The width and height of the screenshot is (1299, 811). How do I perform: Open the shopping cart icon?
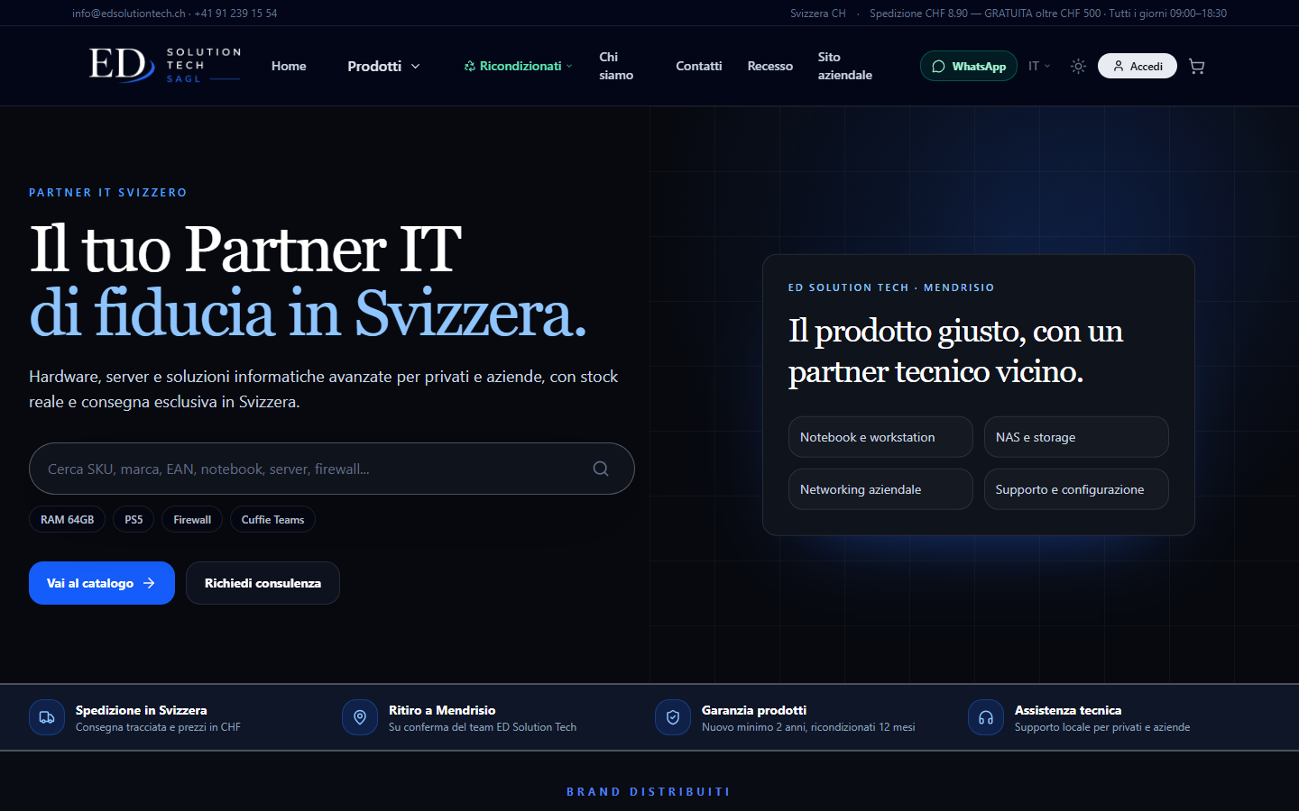(x=1197, y=66)
